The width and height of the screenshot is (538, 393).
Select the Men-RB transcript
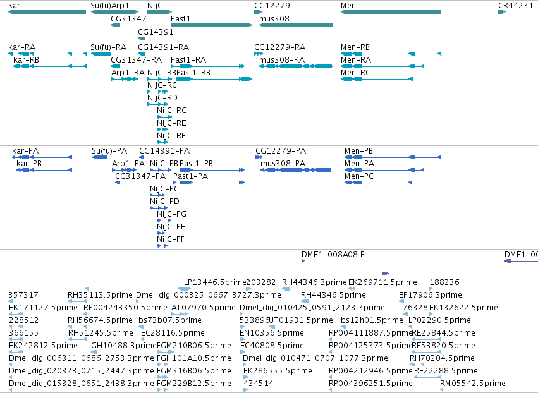391,54
